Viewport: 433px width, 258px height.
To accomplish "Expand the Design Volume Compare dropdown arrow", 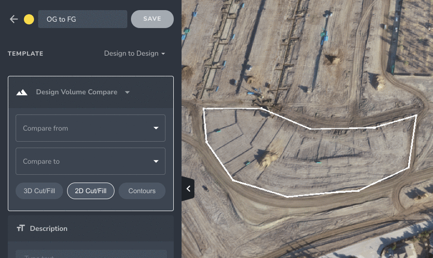I will [x=127, y=92].
